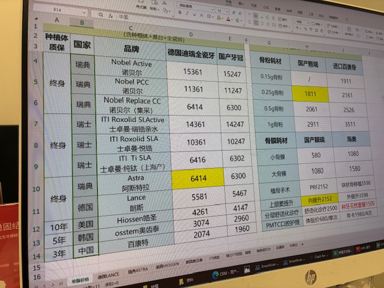Open the red WPS 演示 taskbar item
The image size is (384, 288).
click(x=364, y=248)
